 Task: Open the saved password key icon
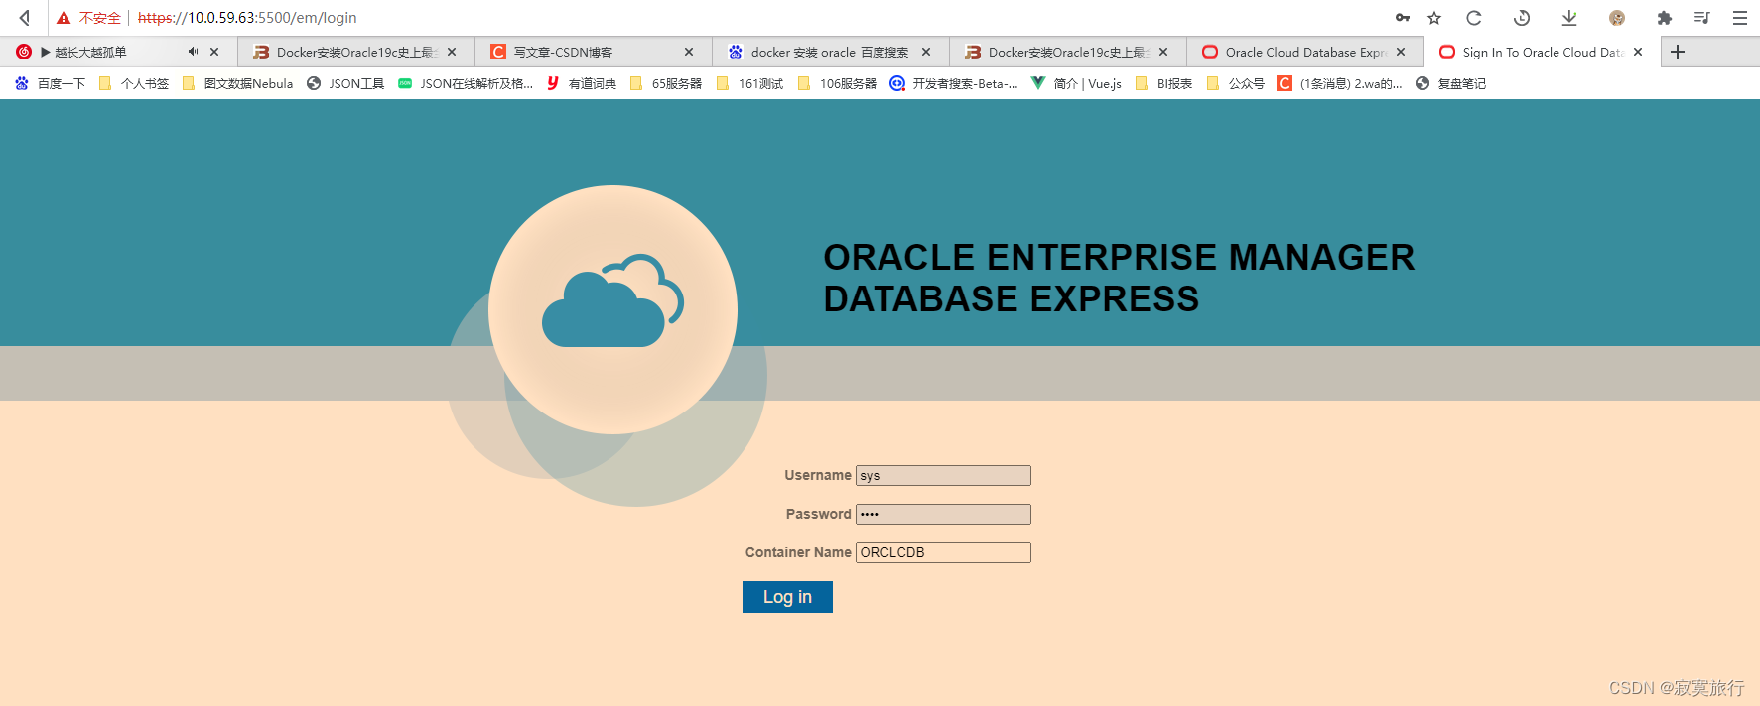(1403, 18)
